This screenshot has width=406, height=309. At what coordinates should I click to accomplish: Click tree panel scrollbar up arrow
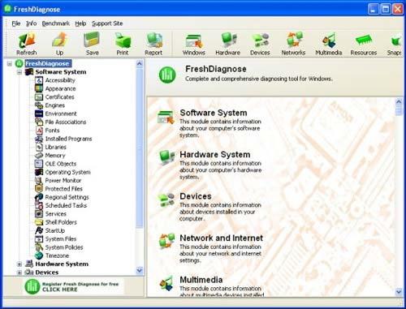140,64
